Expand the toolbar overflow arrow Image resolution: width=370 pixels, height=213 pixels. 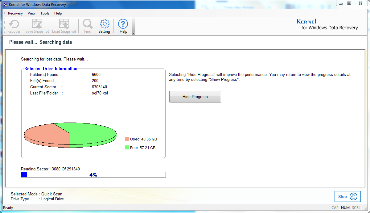[x=134, y=33]
